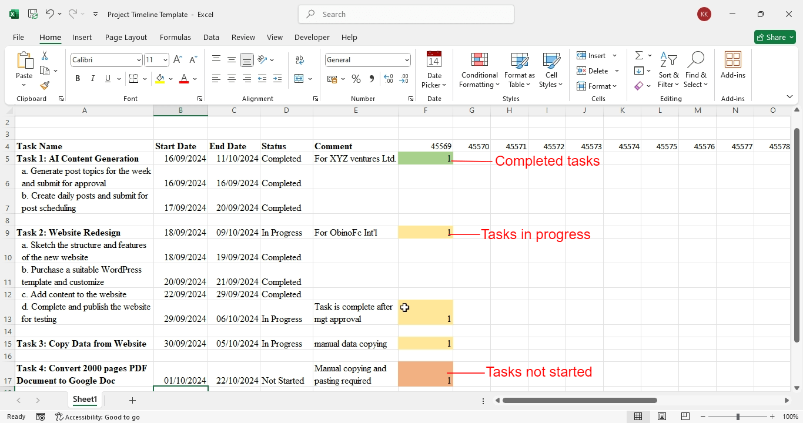The image size is (803, 423).
Task: Open the Formulas ribbon tab
Action: (175, 37)
